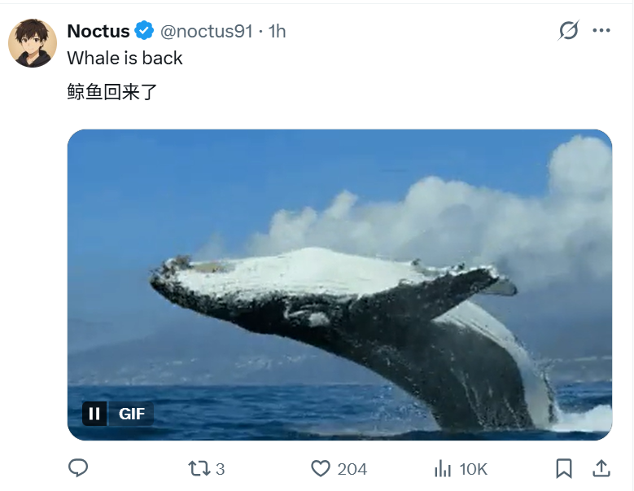This screenshot has height=491, width=634.
Task: Open the three-dot more options menu
Action: (601, 30)
